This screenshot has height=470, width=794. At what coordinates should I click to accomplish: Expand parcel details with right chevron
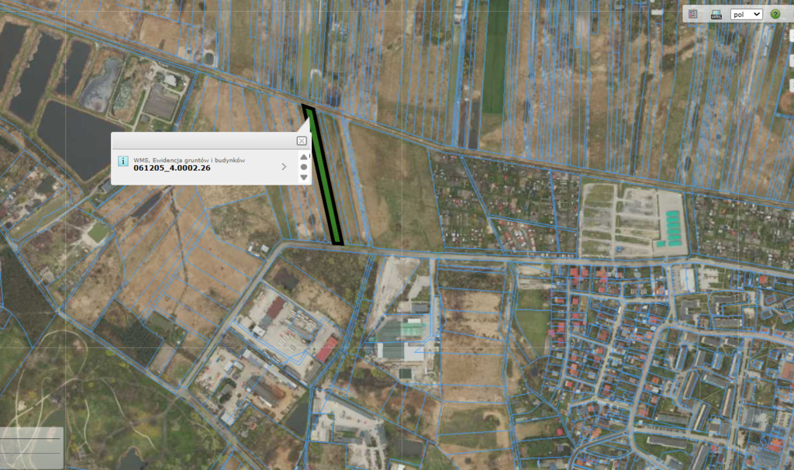point(284,166)
